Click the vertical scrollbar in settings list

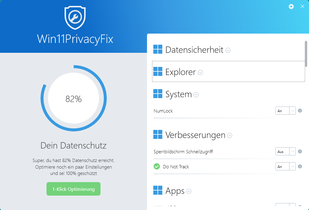(306, 54)
